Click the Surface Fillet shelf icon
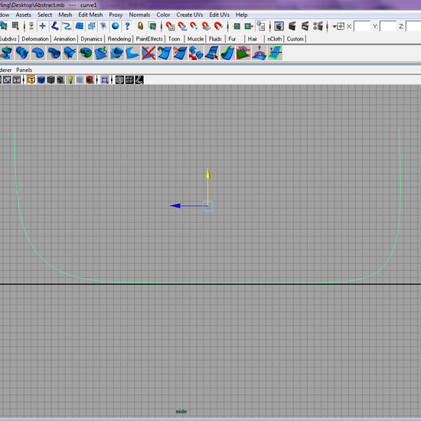 point(132,53)
